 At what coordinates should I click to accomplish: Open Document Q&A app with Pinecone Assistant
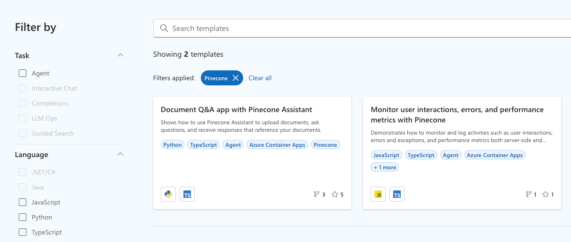point(237,109)
